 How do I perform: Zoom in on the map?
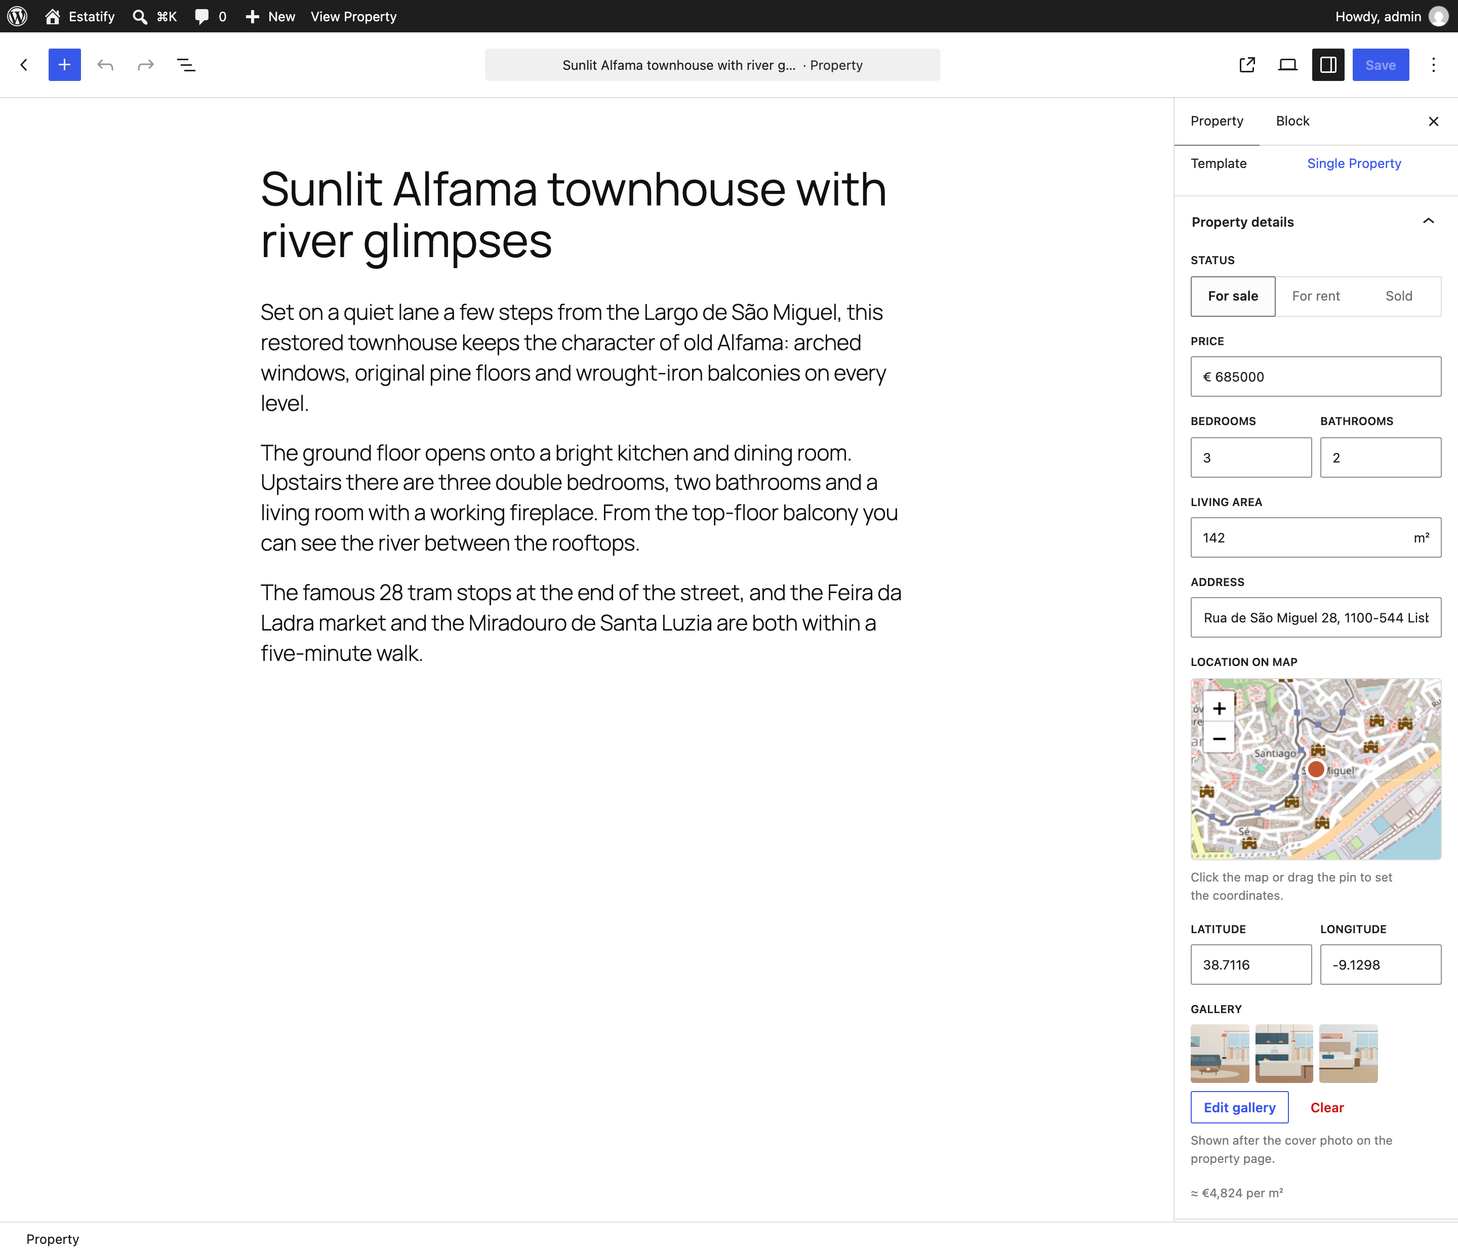[x=1220, y=707]
